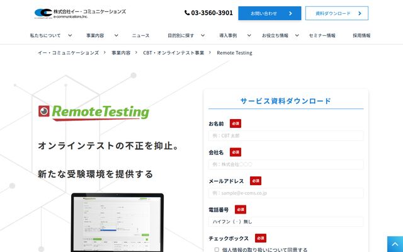Screen dimensions: 403x252
Task: Open the 目的別に探す navigation item
Action: point(181,35)
